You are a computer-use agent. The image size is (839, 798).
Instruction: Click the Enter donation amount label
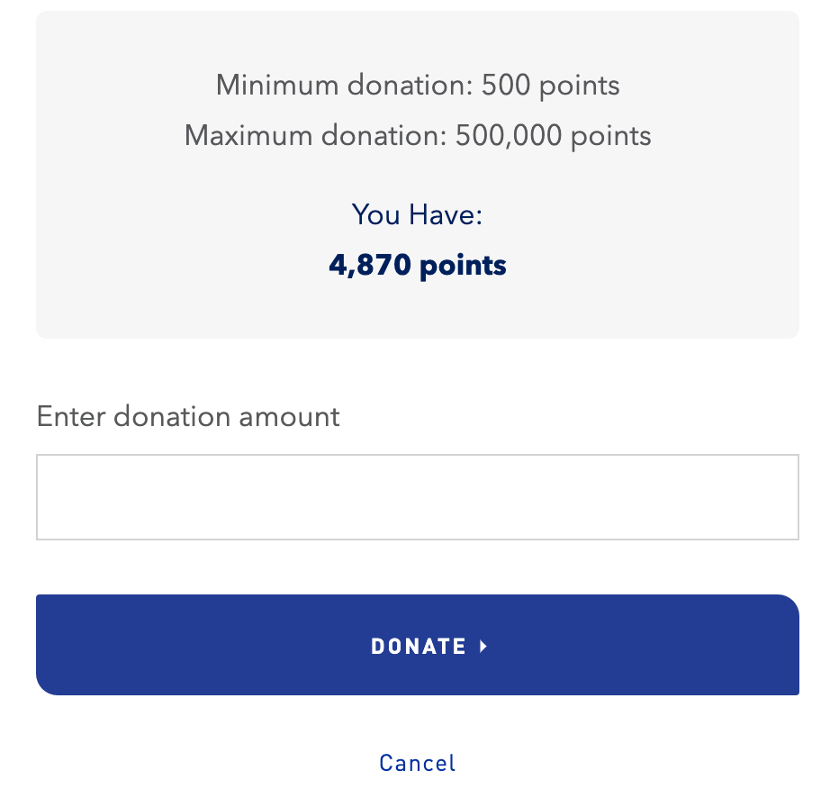tap(187, 416)
